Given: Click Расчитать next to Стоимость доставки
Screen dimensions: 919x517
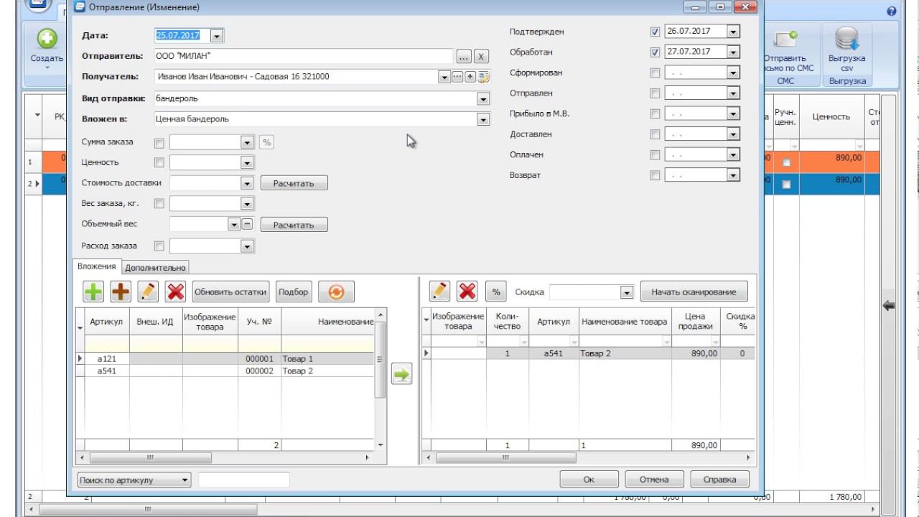Looking at the screenshot, I should (x=294, y=184).
